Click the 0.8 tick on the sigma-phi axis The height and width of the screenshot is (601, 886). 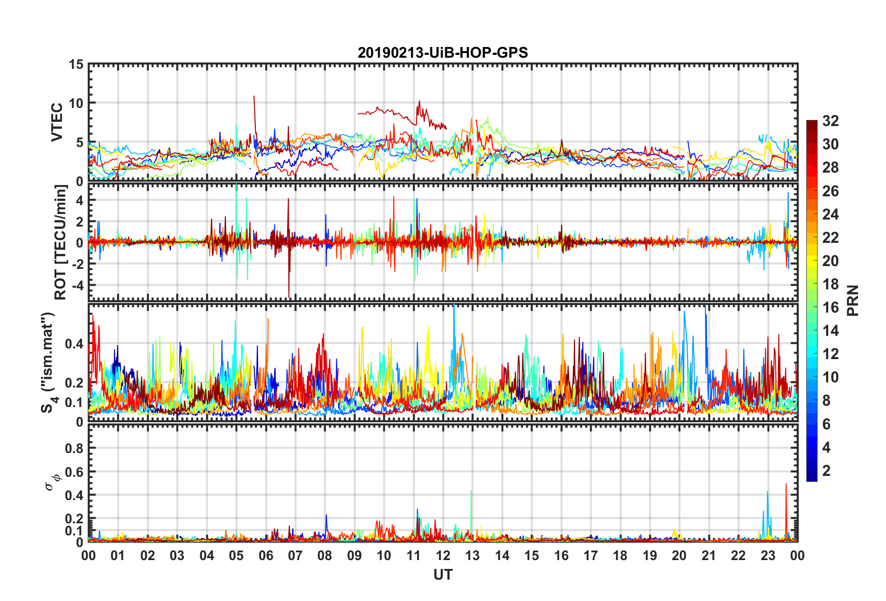(x=75, y=448)
